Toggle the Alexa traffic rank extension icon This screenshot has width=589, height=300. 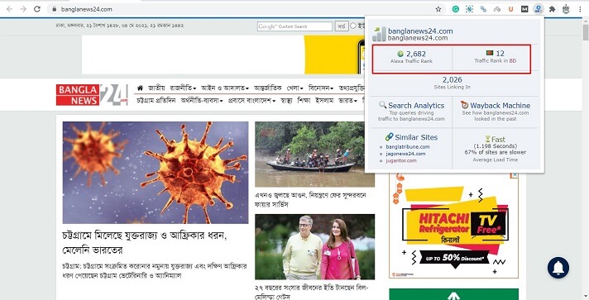(x=539, y=9)
